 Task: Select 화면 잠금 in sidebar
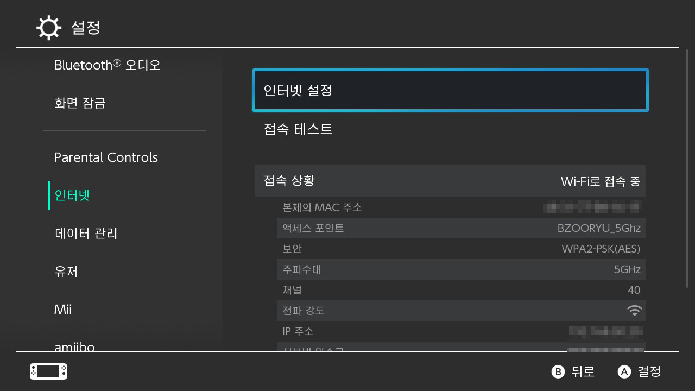(x=80, y=103)
